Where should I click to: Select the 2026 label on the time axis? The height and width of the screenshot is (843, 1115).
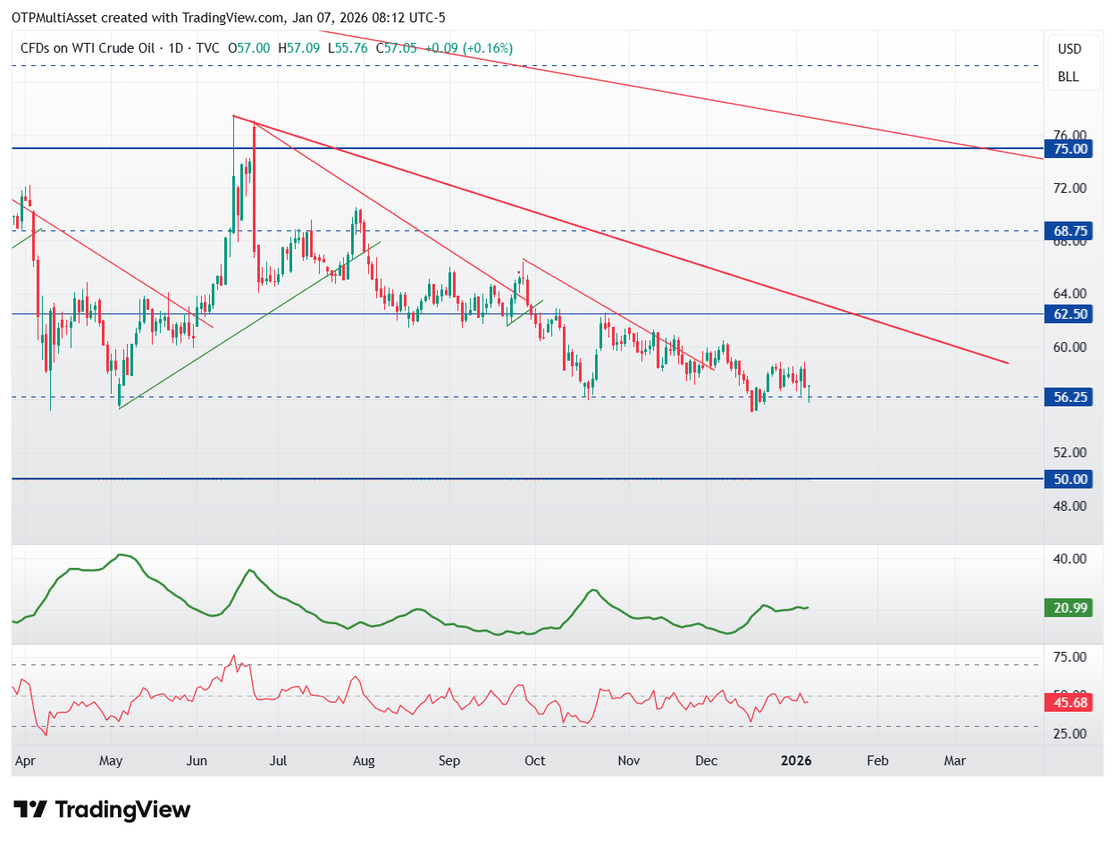(x=795, y=761)
